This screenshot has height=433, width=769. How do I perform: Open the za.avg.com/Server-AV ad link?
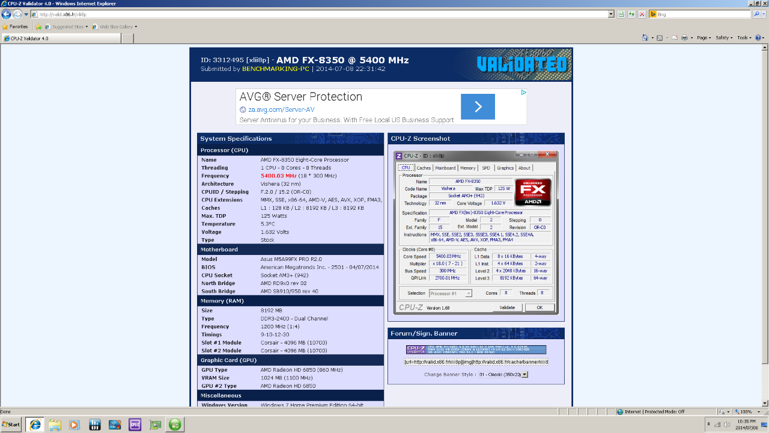coord(281,109)
